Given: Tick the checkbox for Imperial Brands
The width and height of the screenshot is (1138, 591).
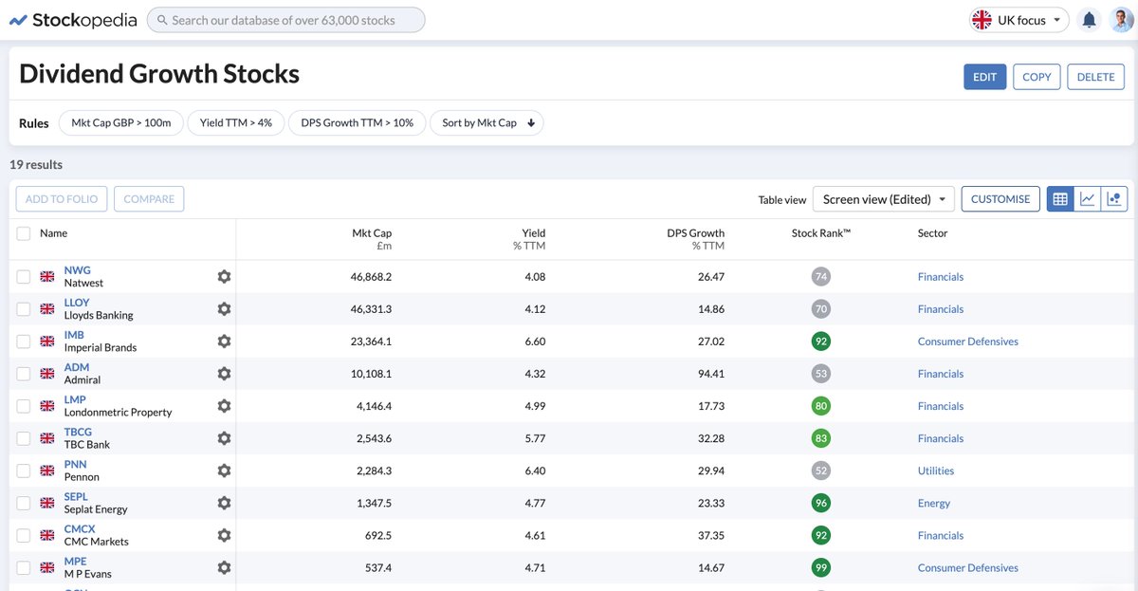Looking at the screenshot, I should [24, 342].
